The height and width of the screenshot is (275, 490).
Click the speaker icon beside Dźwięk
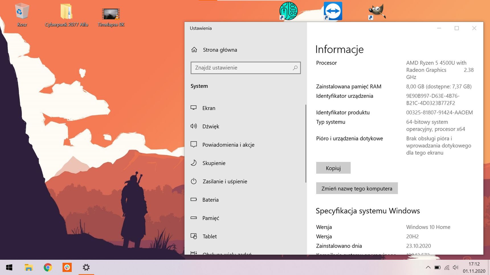click(x=194, y=126)
